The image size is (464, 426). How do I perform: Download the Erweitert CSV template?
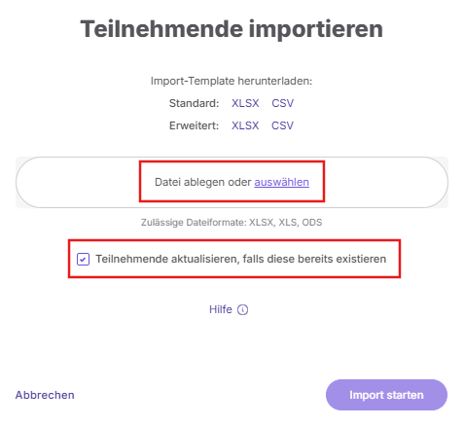(282, 125)
